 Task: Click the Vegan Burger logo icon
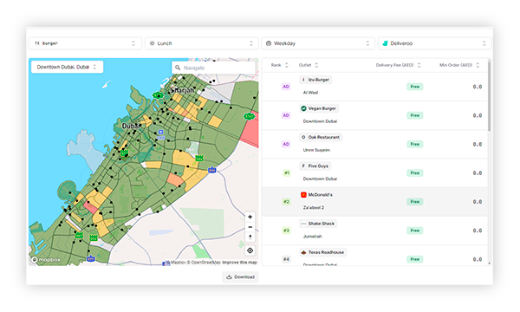[x=303, y=108]
